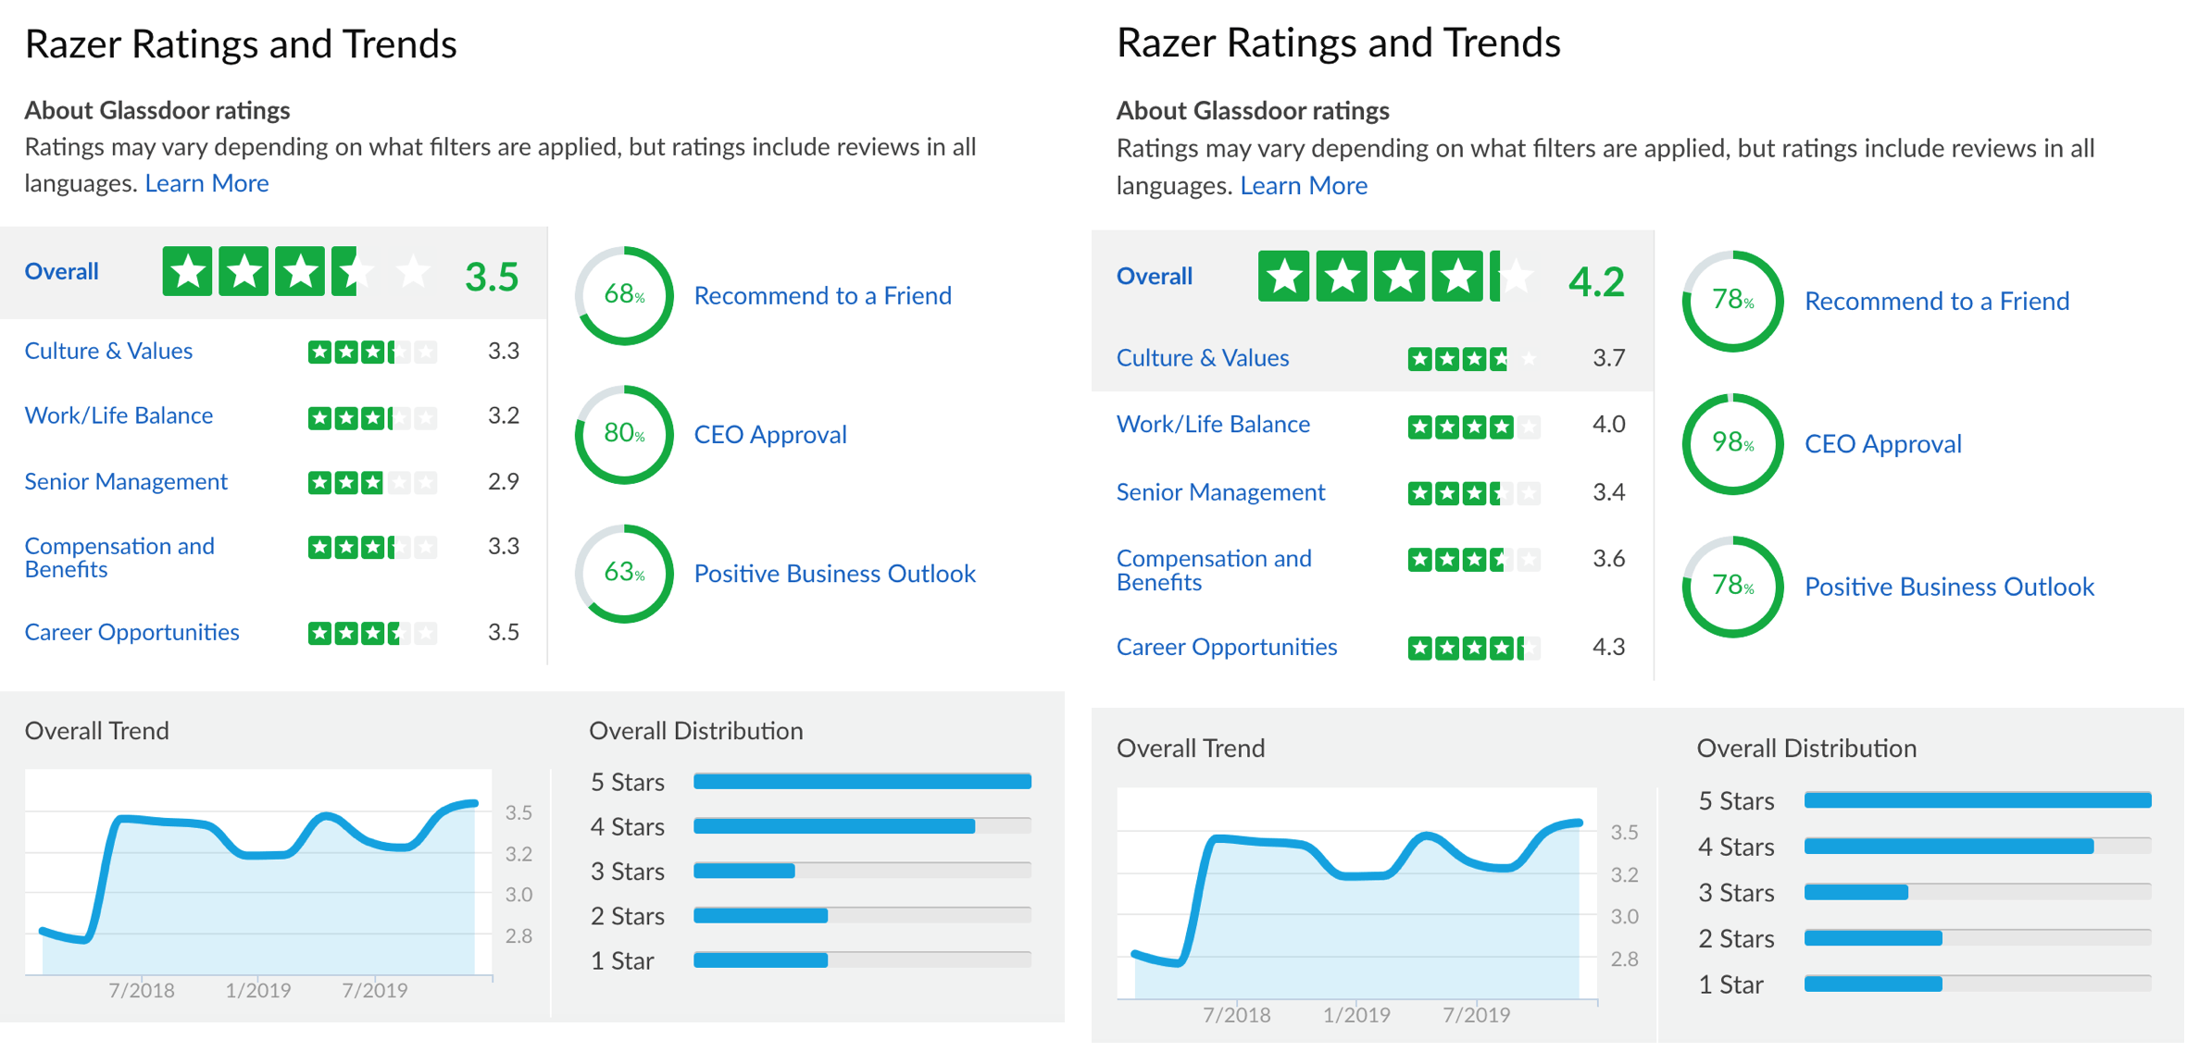This screenshot has height=1052, width=2186.
Task: Open Culture & Values with 3.3 rating
Action: (x=108, y=352)
